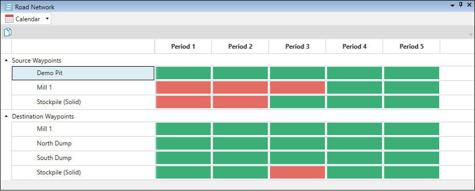
Task: Select the North Dump row
Action: 83,143
